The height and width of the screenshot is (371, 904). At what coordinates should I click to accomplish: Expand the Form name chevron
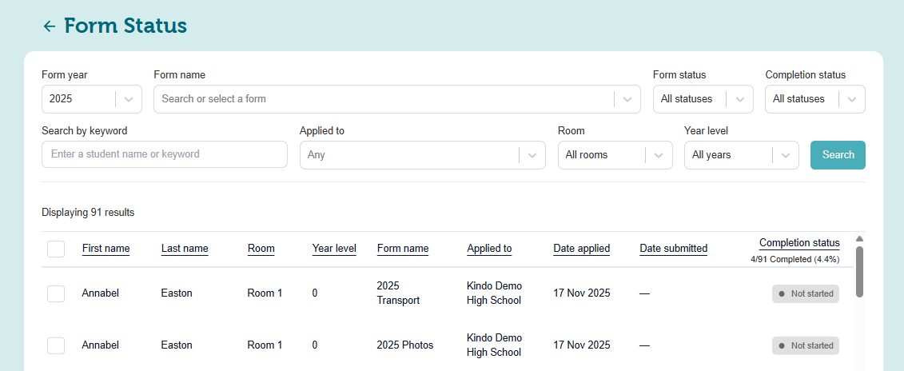pos(627,99)
